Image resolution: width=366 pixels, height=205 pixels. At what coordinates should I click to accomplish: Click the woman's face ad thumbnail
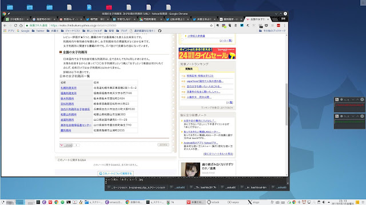point(190,169)
